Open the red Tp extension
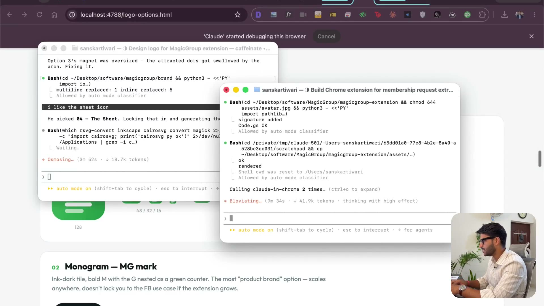 378,15
